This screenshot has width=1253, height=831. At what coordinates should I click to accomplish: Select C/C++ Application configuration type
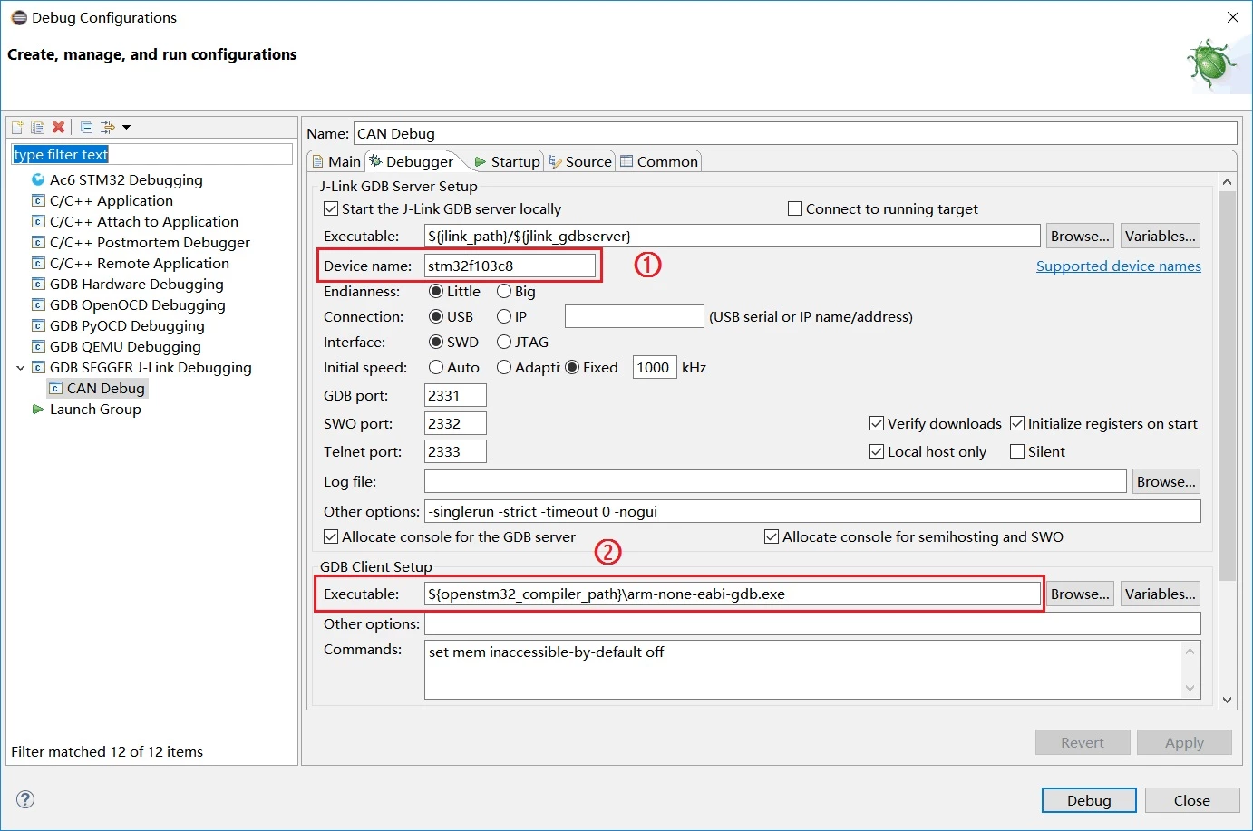pos(111,200)
